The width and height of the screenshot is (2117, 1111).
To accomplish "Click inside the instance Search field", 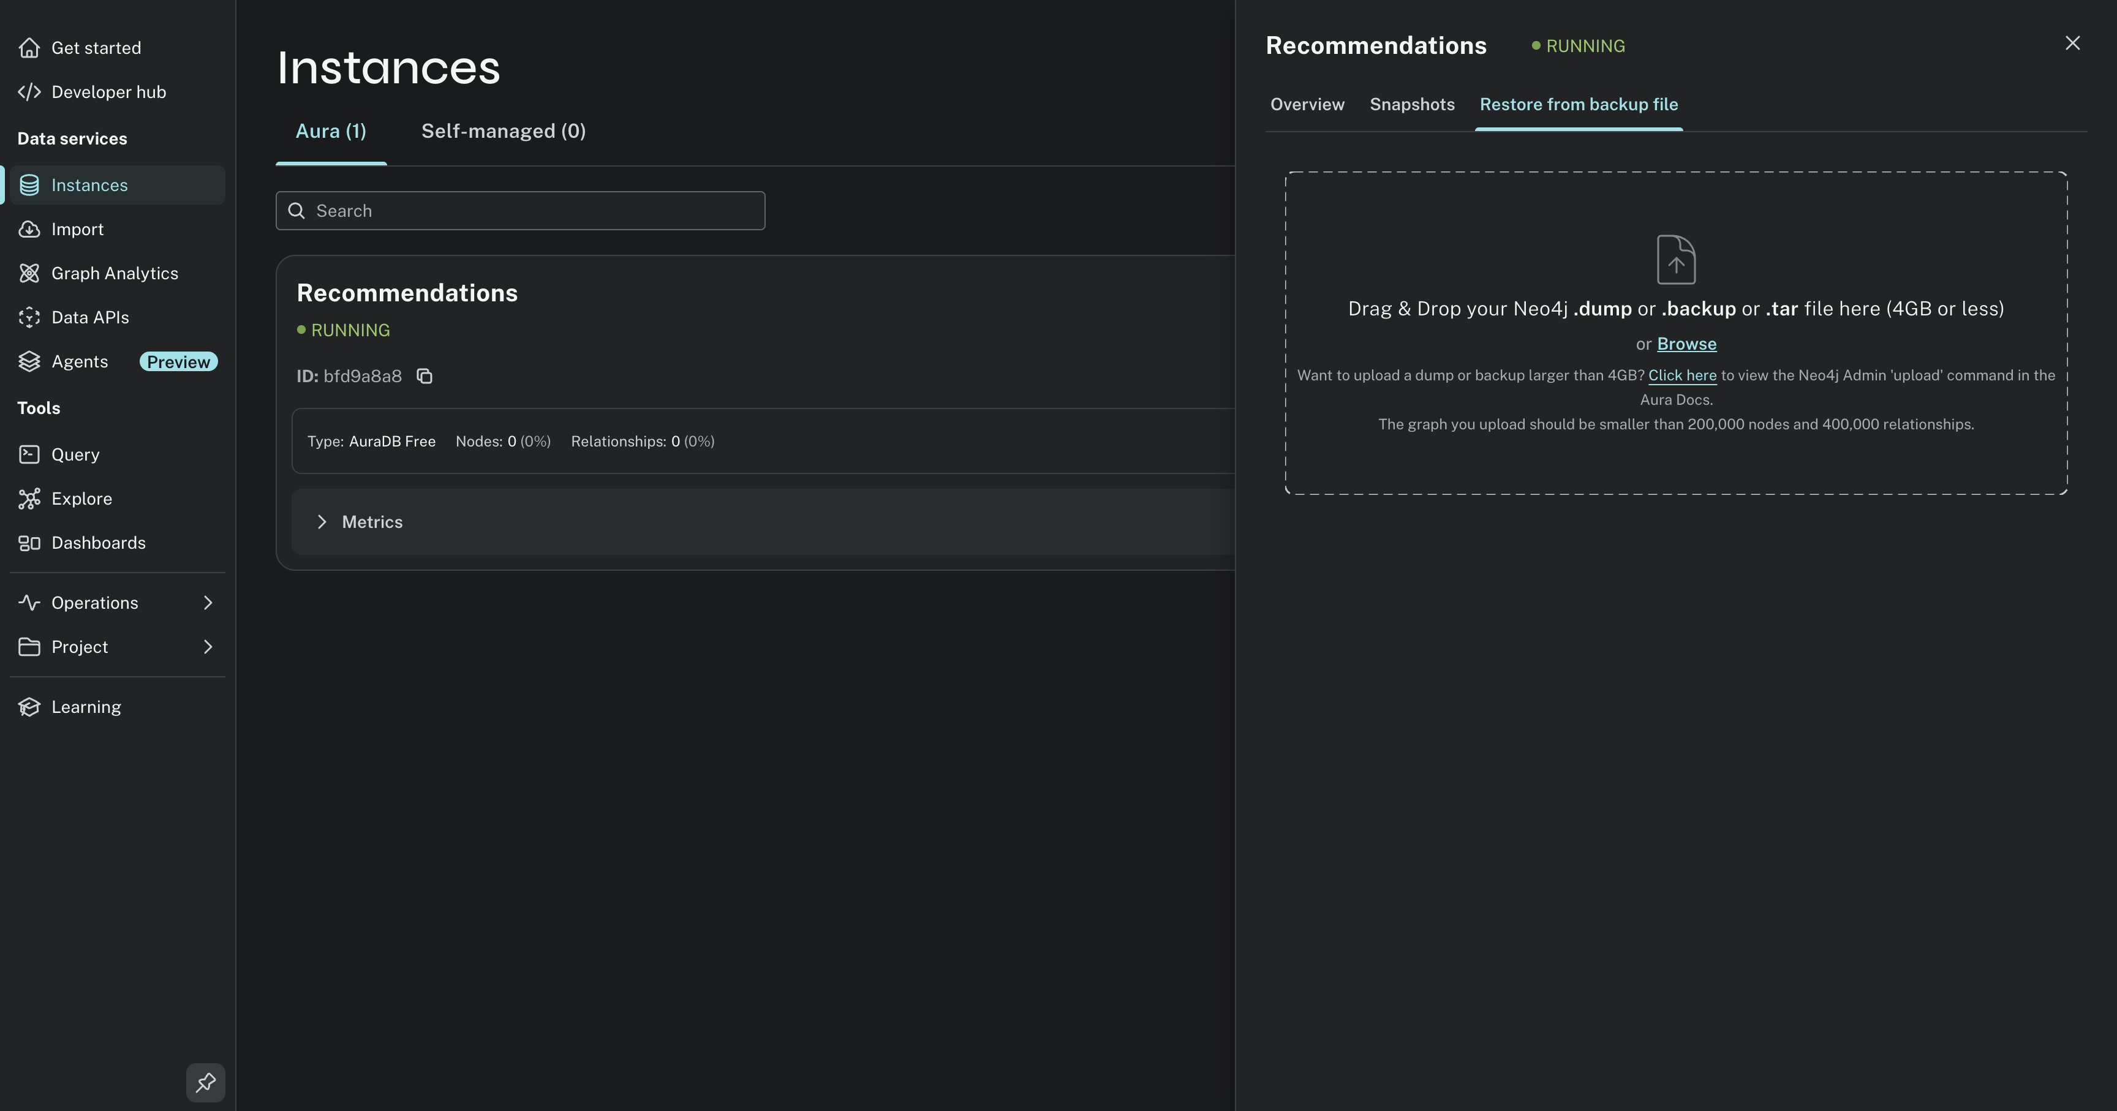I will (x=520, y=210).
